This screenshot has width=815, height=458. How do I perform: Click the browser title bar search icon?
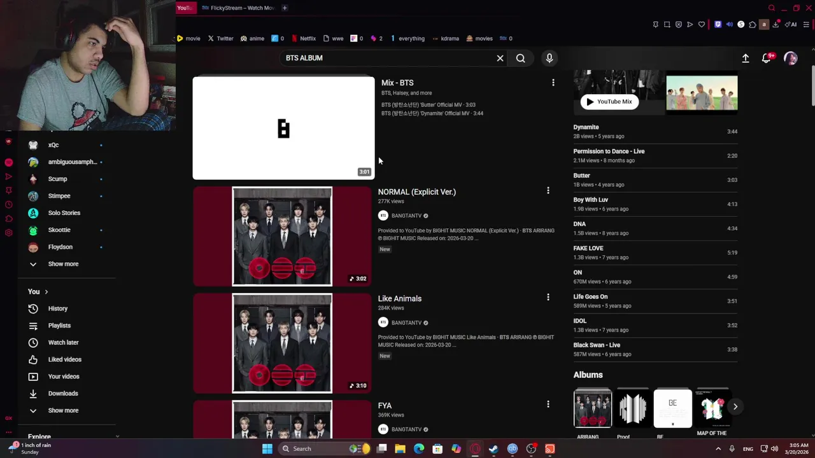click(x=772, y=8)
